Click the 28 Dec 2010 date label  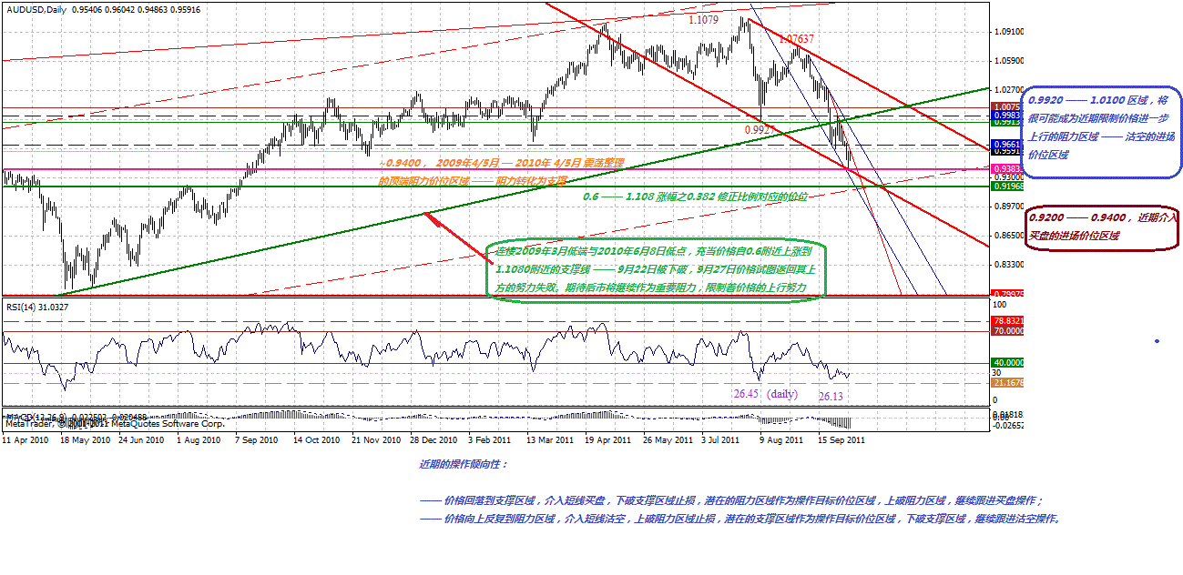[x=433, y=439]
